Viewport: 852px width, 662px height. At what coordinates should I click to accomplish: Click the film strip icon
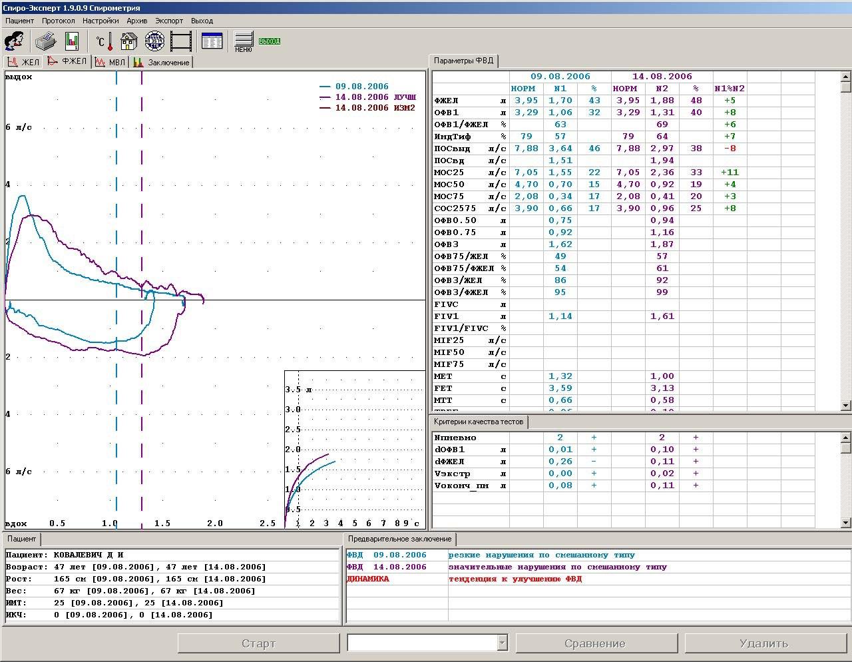tap(181, 41)
